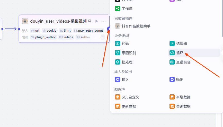Choose the 查询数据 query data icon

point(172,106)
